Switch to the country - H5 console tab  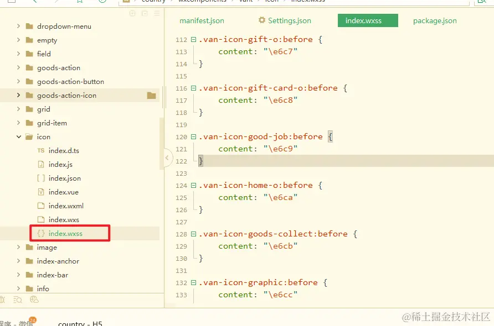coord(80,323)
